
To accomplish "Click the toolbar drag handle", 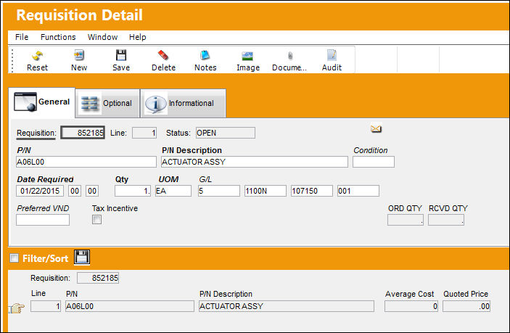I will tap(12, 60).
